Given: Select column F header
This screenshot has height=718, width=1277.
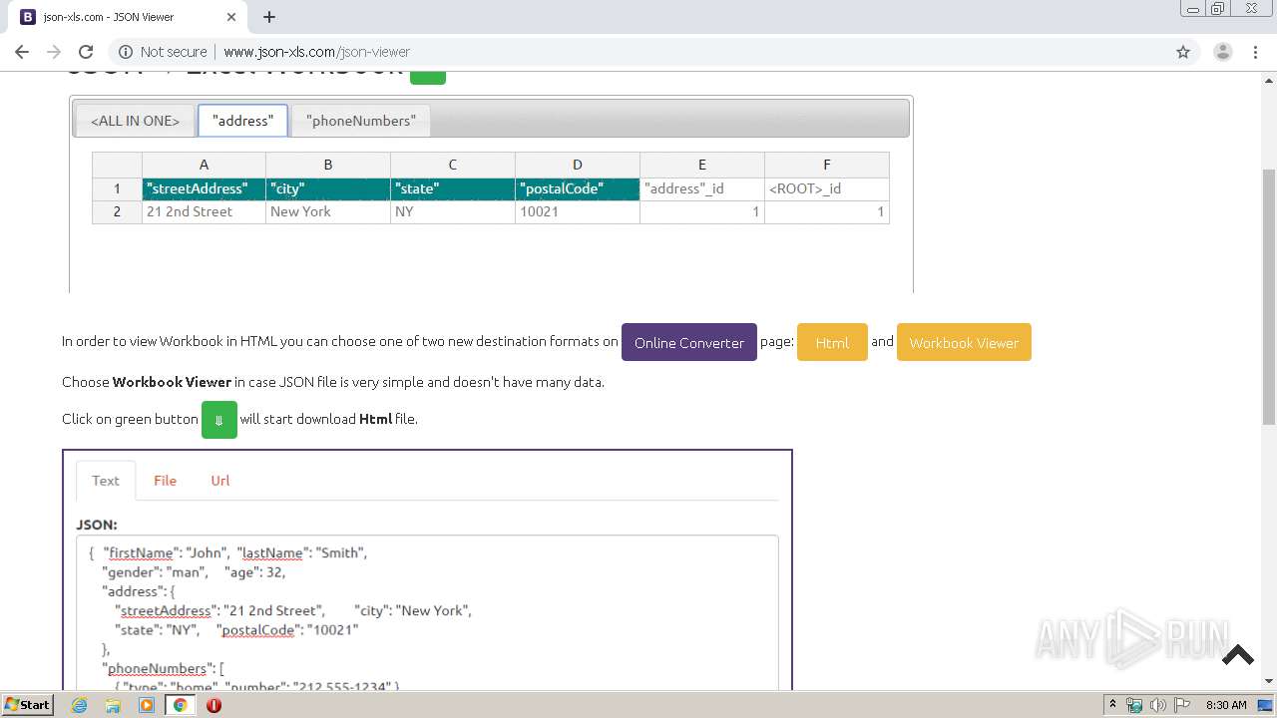Looking at the screenshot, I should tap(827, 165).
